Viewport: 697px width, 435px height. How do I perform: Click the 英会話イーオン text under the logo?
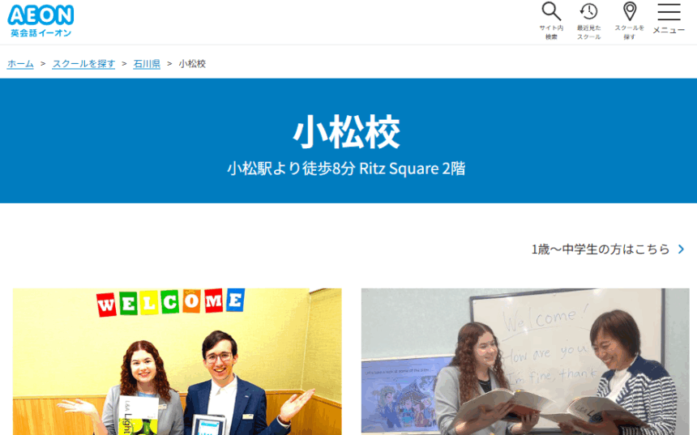click(41, 33)
